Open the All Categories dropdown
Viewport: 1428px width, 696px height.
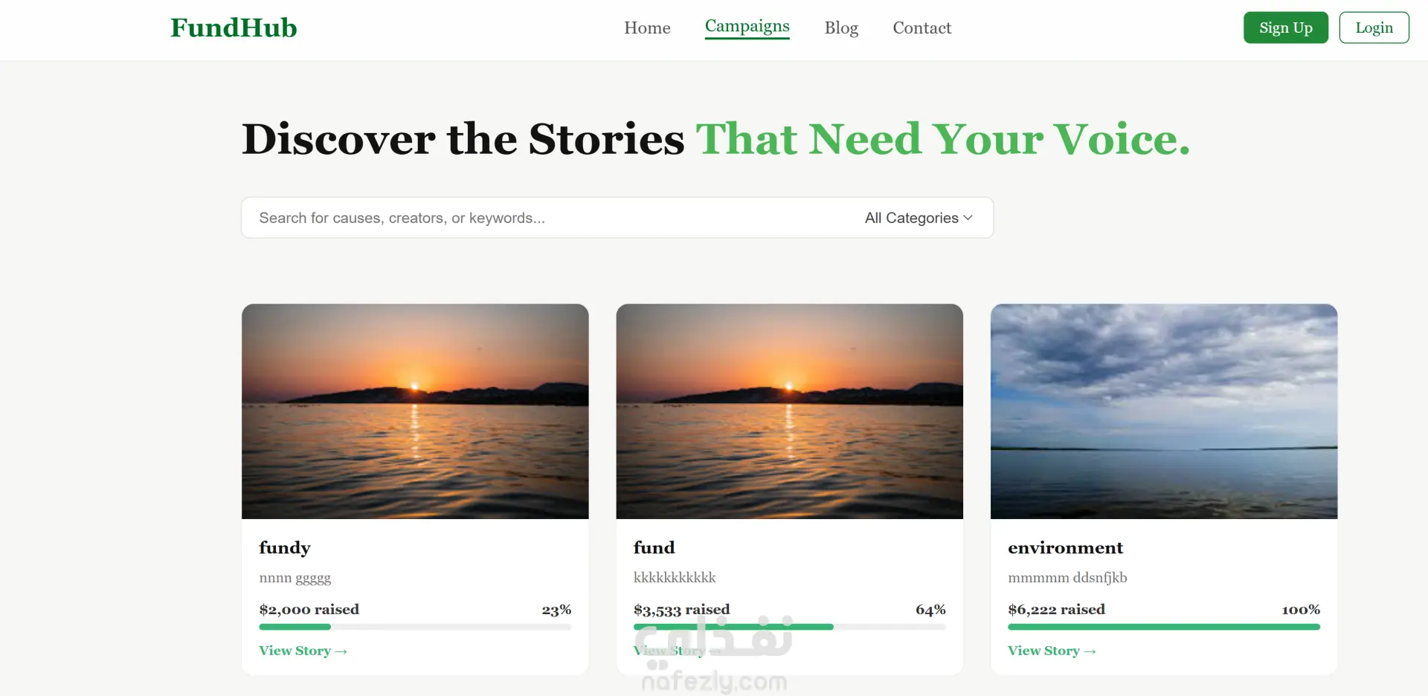pyautogui.click(x=919, y=218)
